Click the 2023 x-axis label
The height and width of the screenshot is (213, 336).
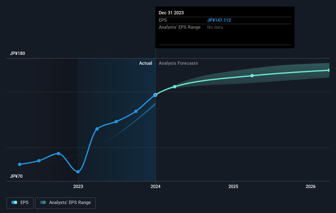point(78,186)
